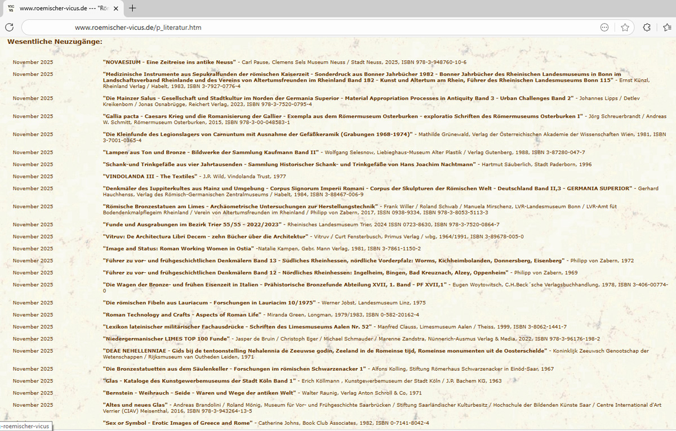Click the VIC VS favicon on the tab

[x=10, y=8]
